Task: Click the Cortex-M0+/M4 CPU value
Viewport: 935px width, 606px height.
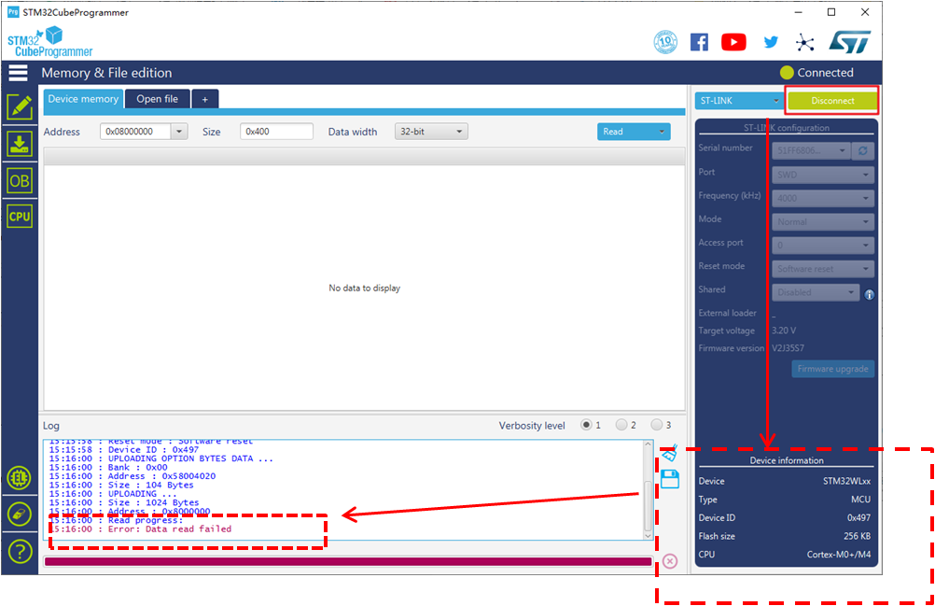Action: pos(838,555)
